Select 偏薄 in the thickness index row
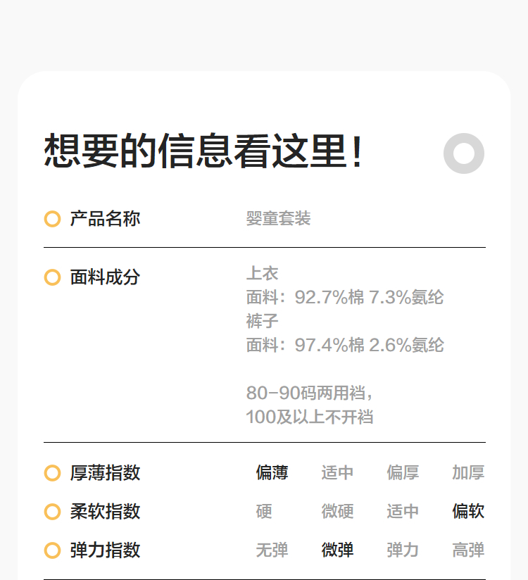 (x=272, y=473)
